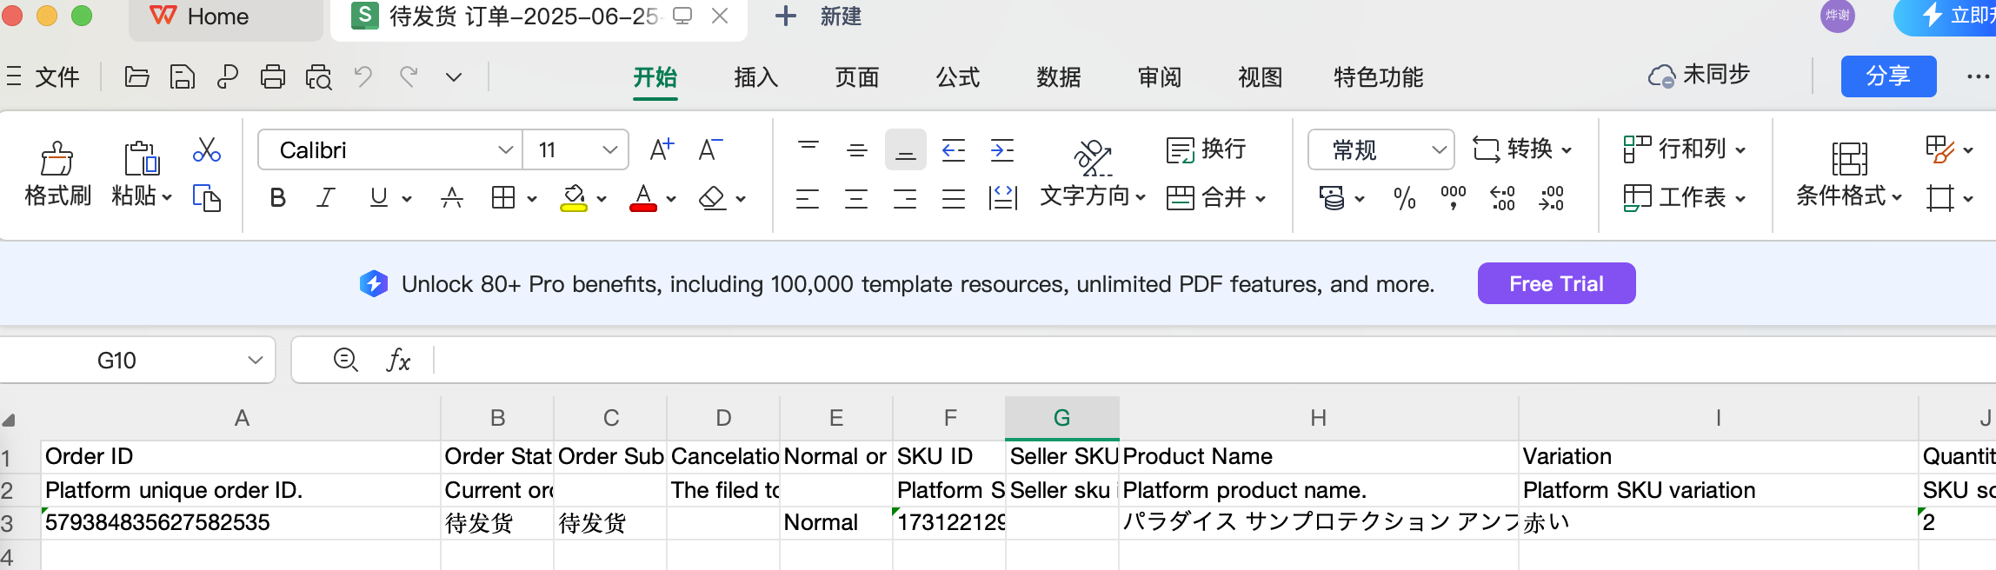Click the increase font size icon
The height and width of the screenshot is (570, 1996).
tap(662, 149)
